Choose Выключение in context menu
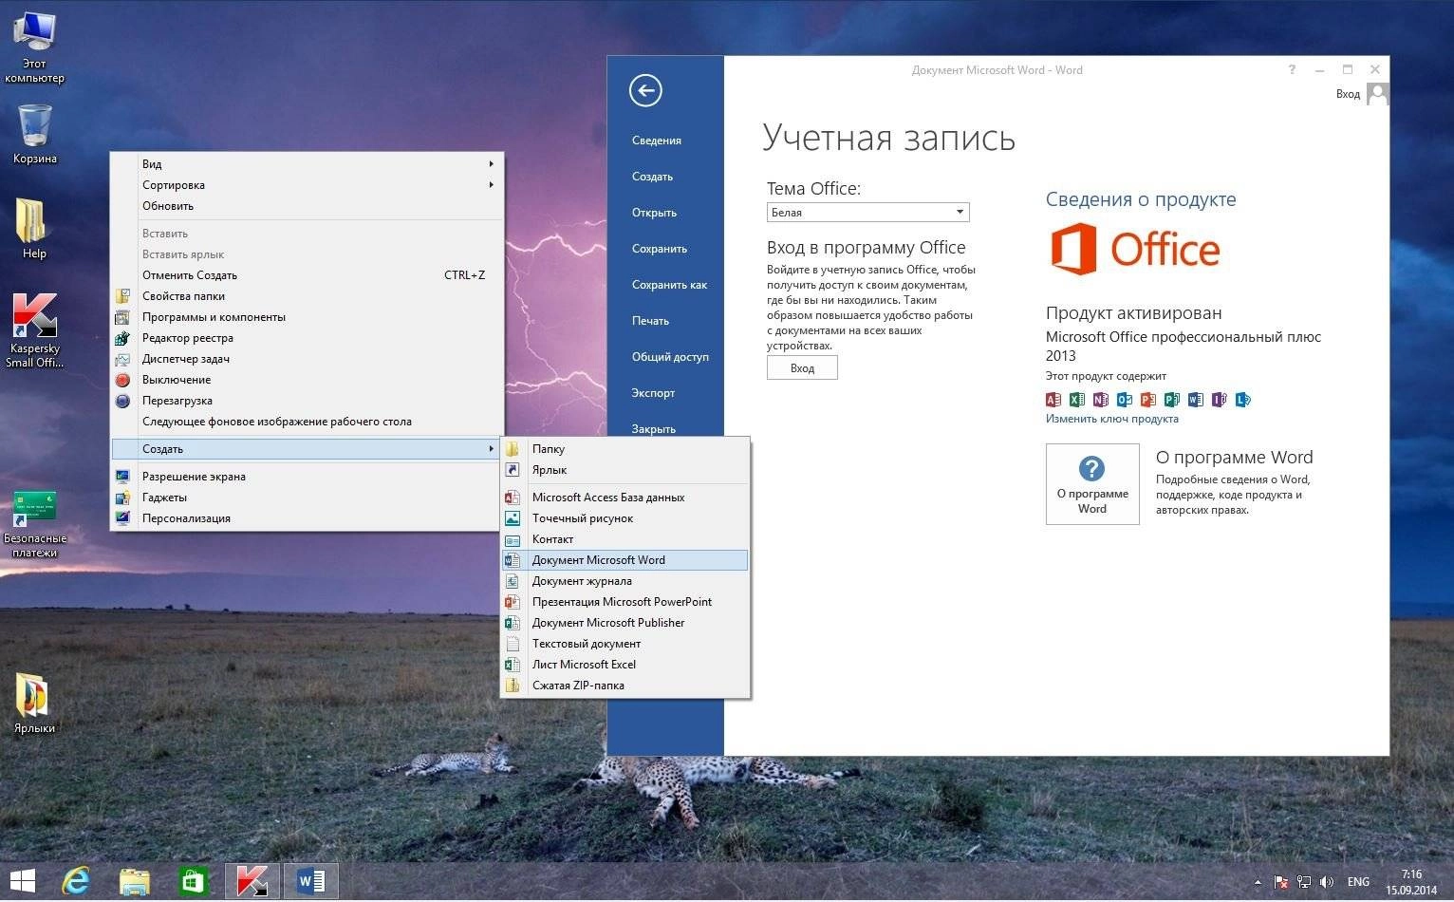The image size is (1454, 902). tap(308, 380)
